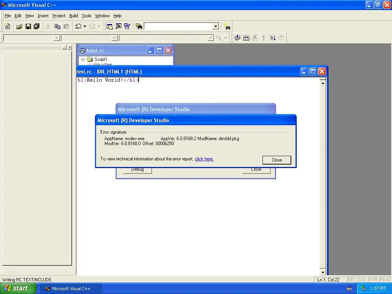Click the Open file icon
Screen dimensions: 392x294
19,26
